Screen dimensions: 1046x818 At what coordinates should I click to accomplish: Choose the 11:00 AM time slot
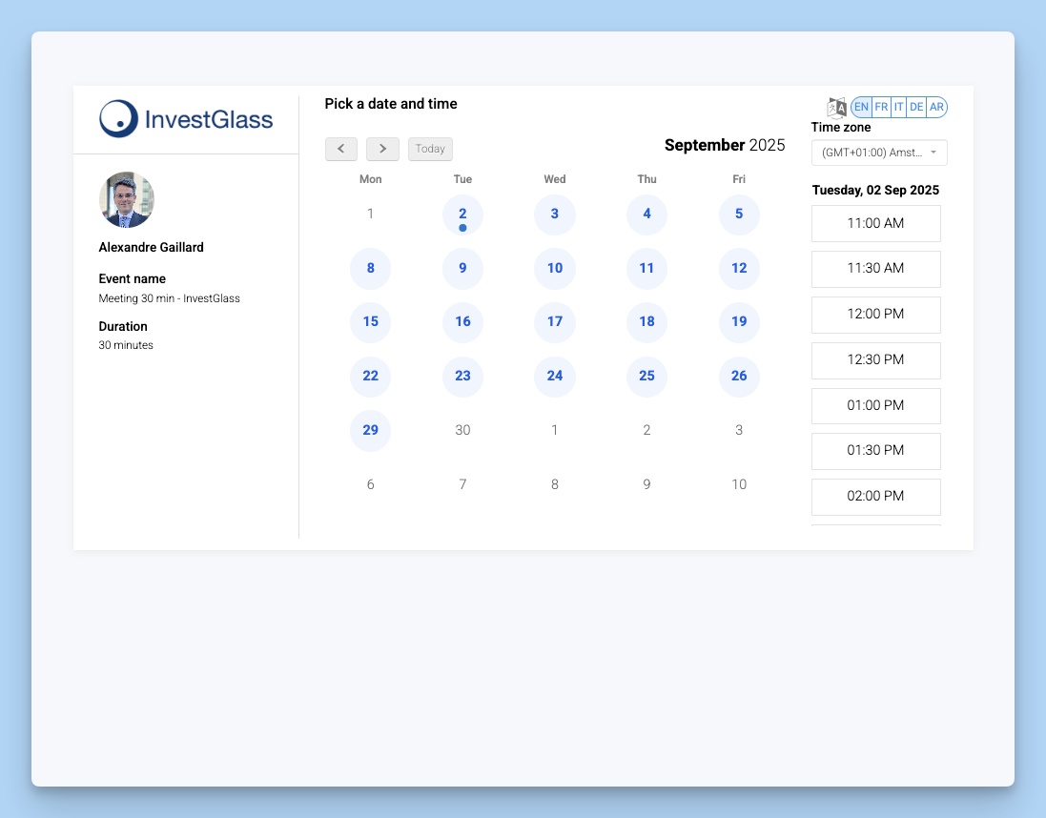pos(875,223)
